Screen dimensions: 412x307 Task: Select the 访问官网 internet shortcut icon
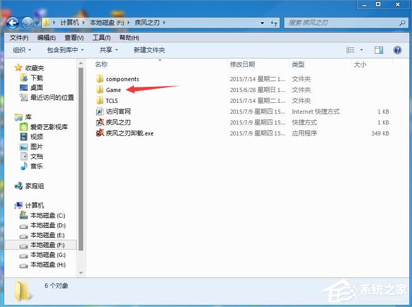pos(100,112)
